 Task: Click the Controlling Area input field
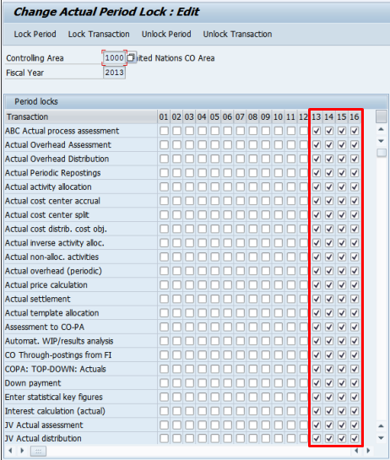pos(114,57)
